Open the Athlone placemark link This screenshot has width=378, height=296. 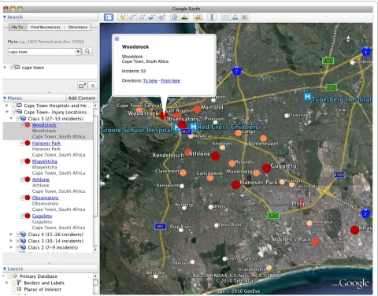[x=41, y=179]
